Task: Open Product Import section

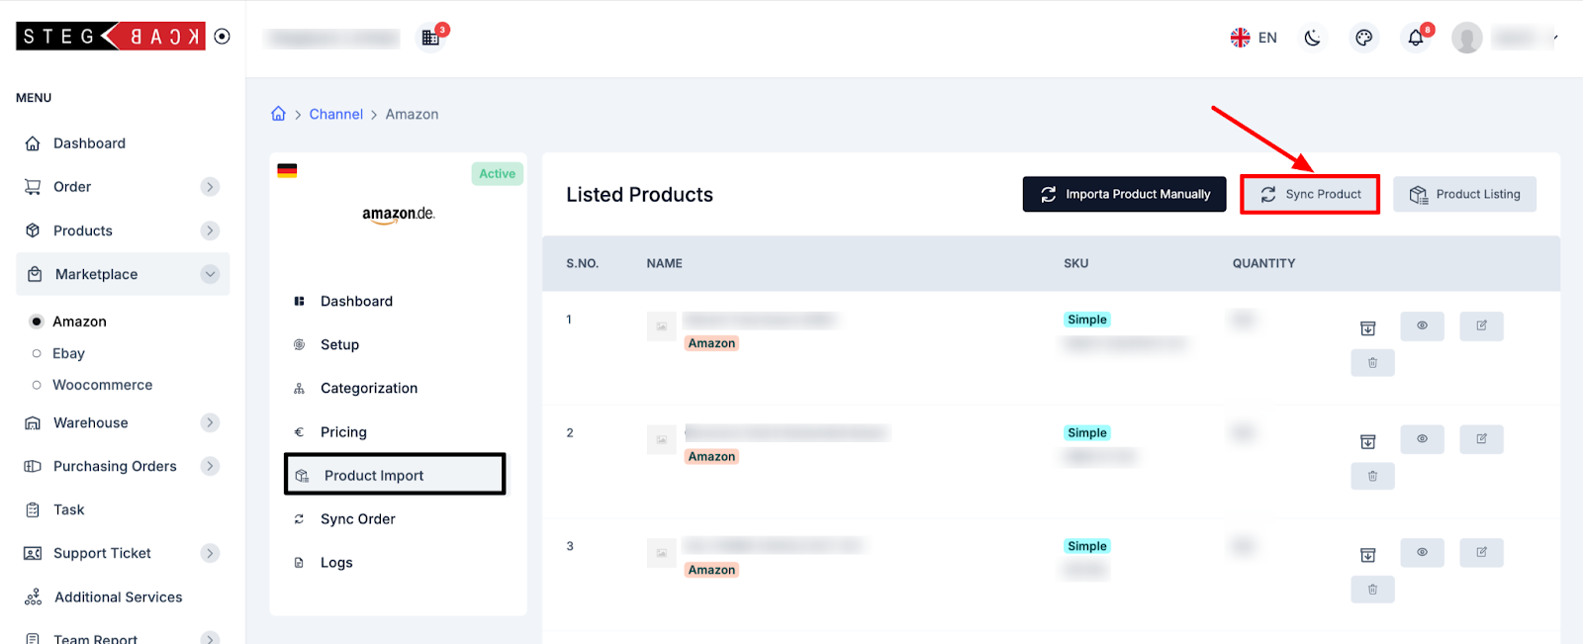Action: point(395,475)
